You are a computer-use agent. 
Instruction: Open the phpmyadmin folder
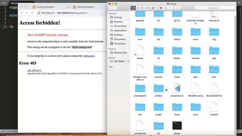tap(140, 88)
